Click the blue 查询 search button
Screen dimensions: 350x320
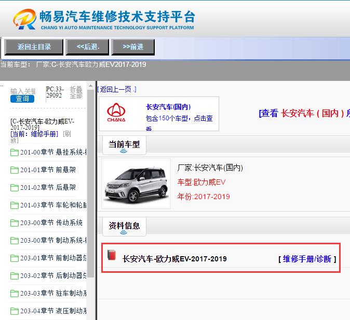coord(22,99)
